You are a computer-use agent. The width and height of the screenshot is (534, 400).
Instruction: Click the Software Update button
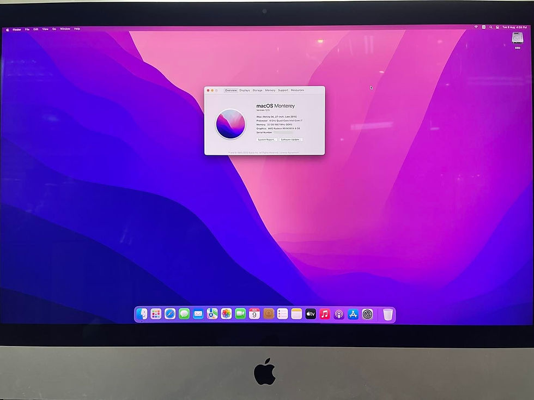pyautogui.click(x=291, y=140)
